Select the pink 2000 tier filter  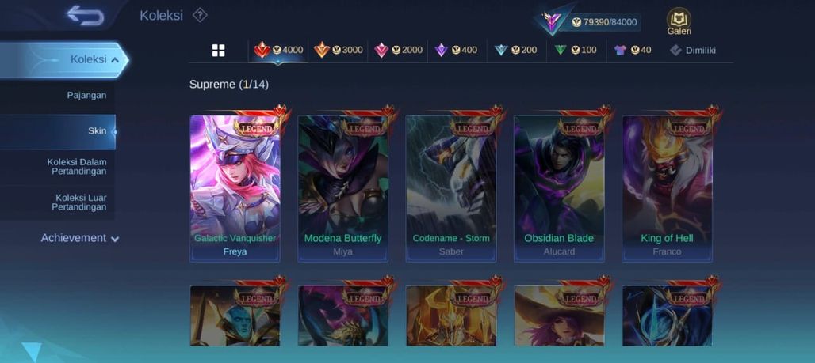point(398,50)
